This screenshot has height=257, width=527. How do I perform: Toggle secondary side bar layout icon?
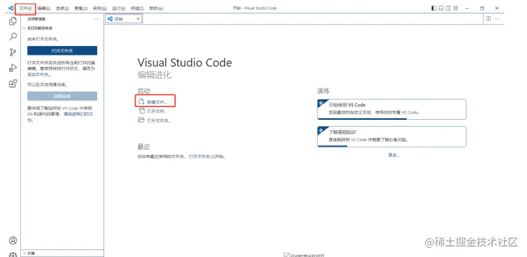(x=448, y=8)
